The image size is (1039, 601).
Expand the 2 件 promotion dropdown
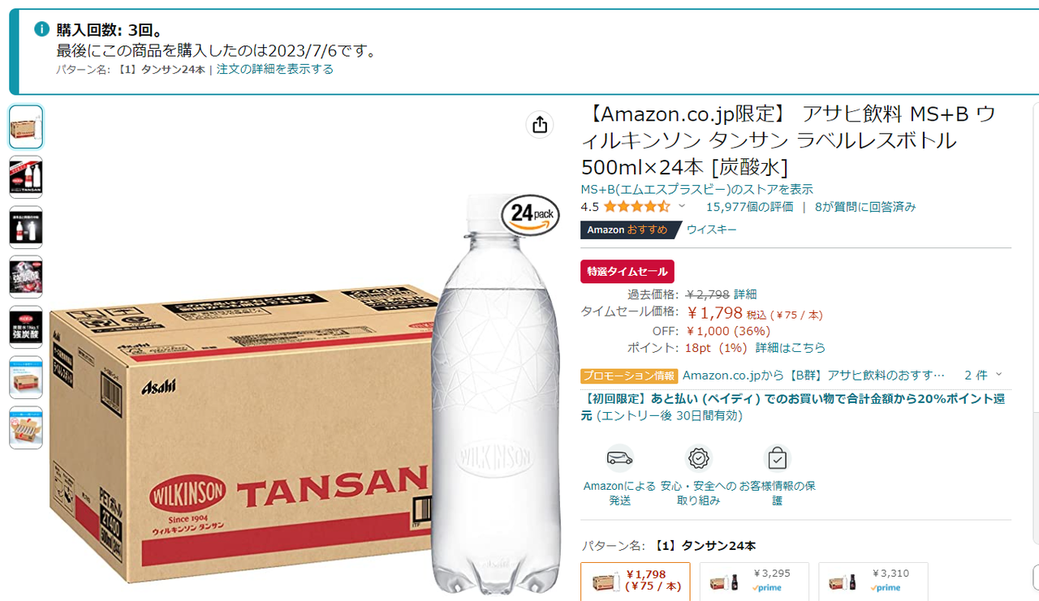pos(983,375)
